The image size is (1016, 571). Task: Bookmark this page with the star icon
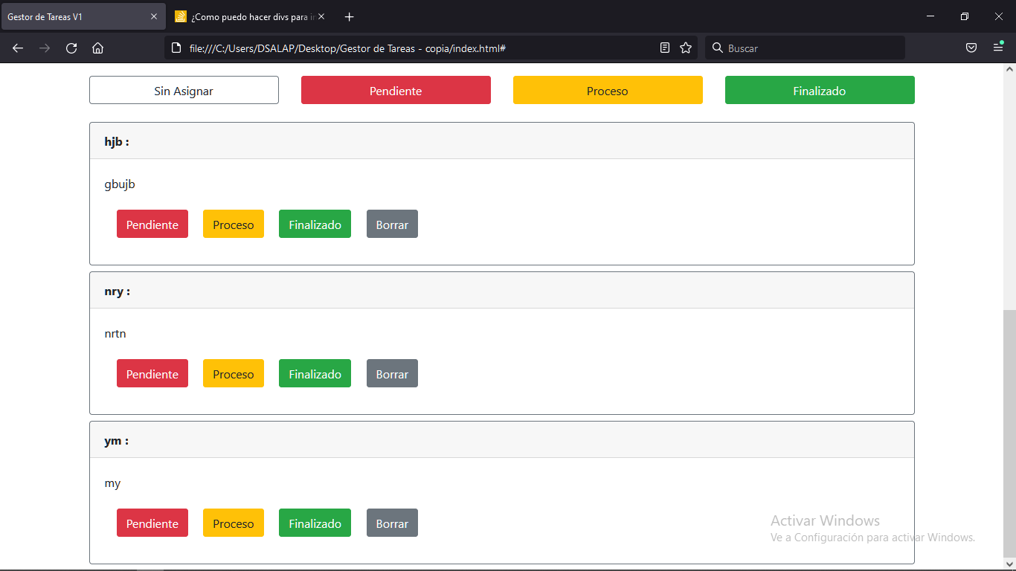click(x=686, y=48)
